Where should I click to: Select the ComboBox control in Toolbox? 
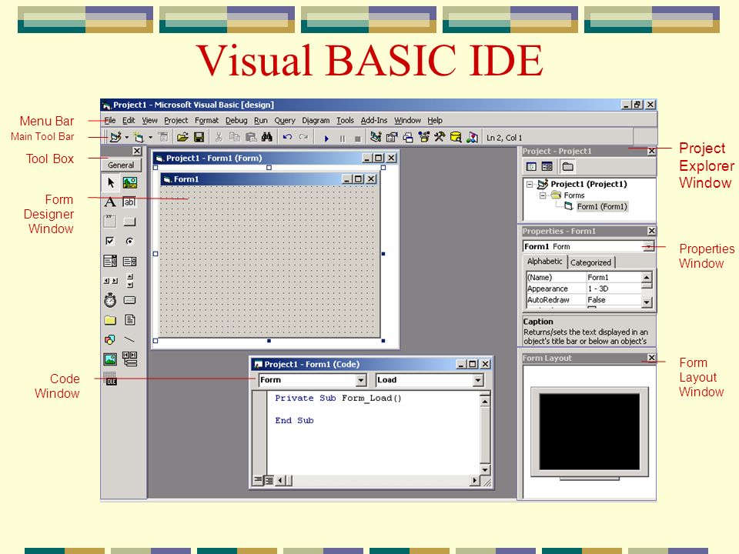(110, 261)
